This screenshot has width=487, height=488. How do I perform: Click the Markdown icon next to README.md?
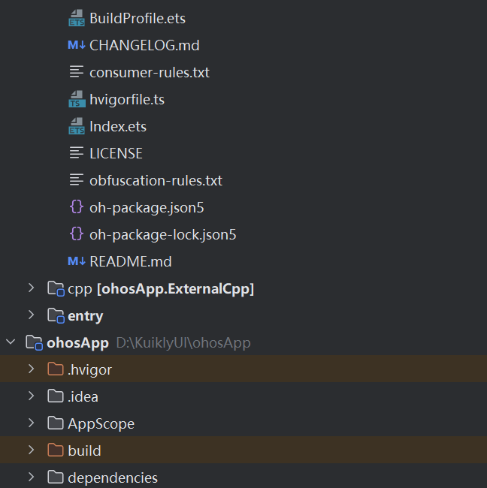[x=77, y=261]
